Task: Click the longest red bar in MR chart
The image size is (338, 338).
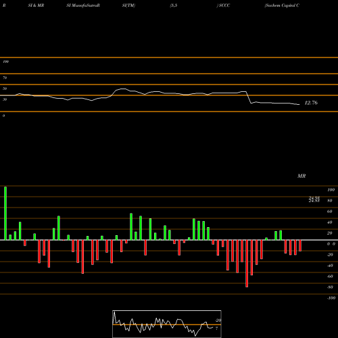Action: [247, 264]
